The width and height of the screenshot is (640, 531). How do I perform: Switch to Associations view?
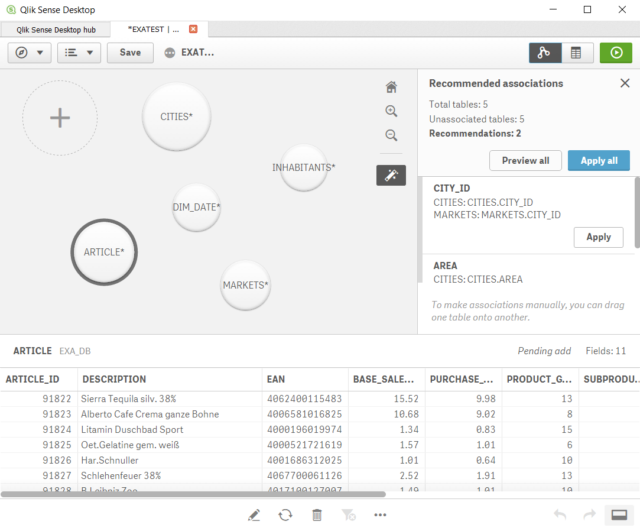click(544, 53)
